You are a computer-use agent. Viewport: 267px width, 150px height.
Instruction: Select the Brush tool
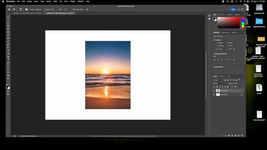click(x=8, y=41)
